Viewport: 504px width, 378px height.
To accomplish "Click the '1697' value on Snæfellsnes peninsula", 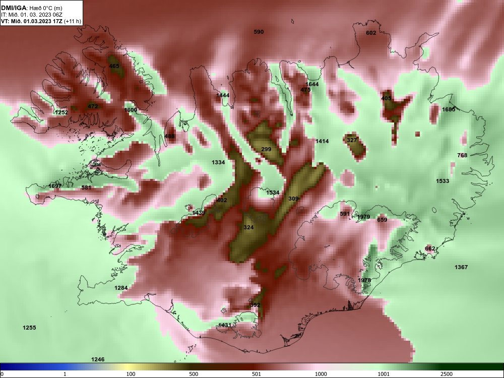I will 55,186.
